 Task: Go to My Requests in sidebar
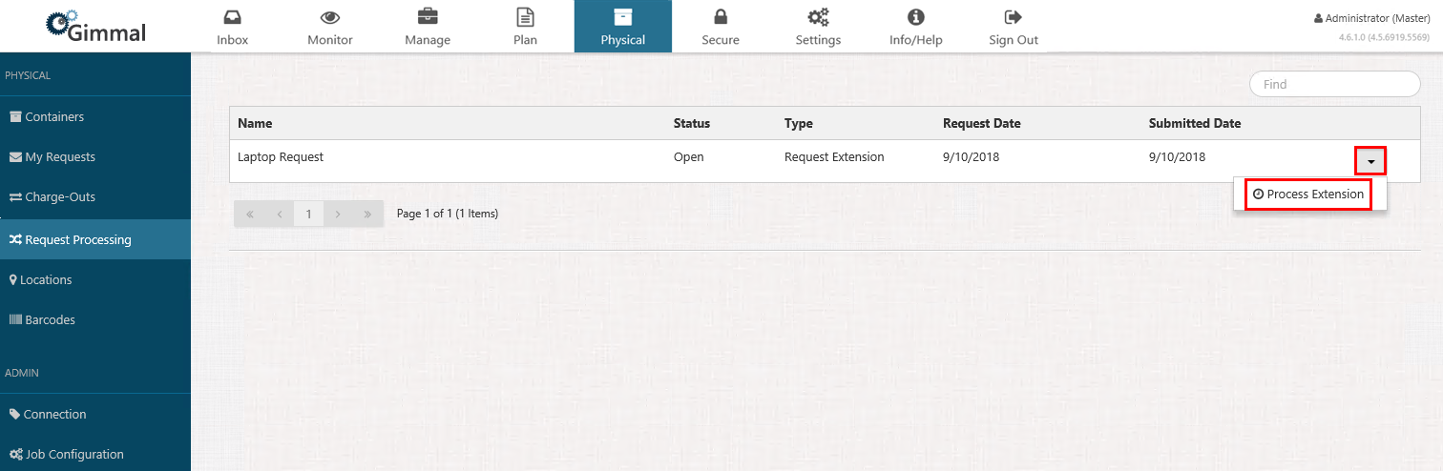pos(59,157)
